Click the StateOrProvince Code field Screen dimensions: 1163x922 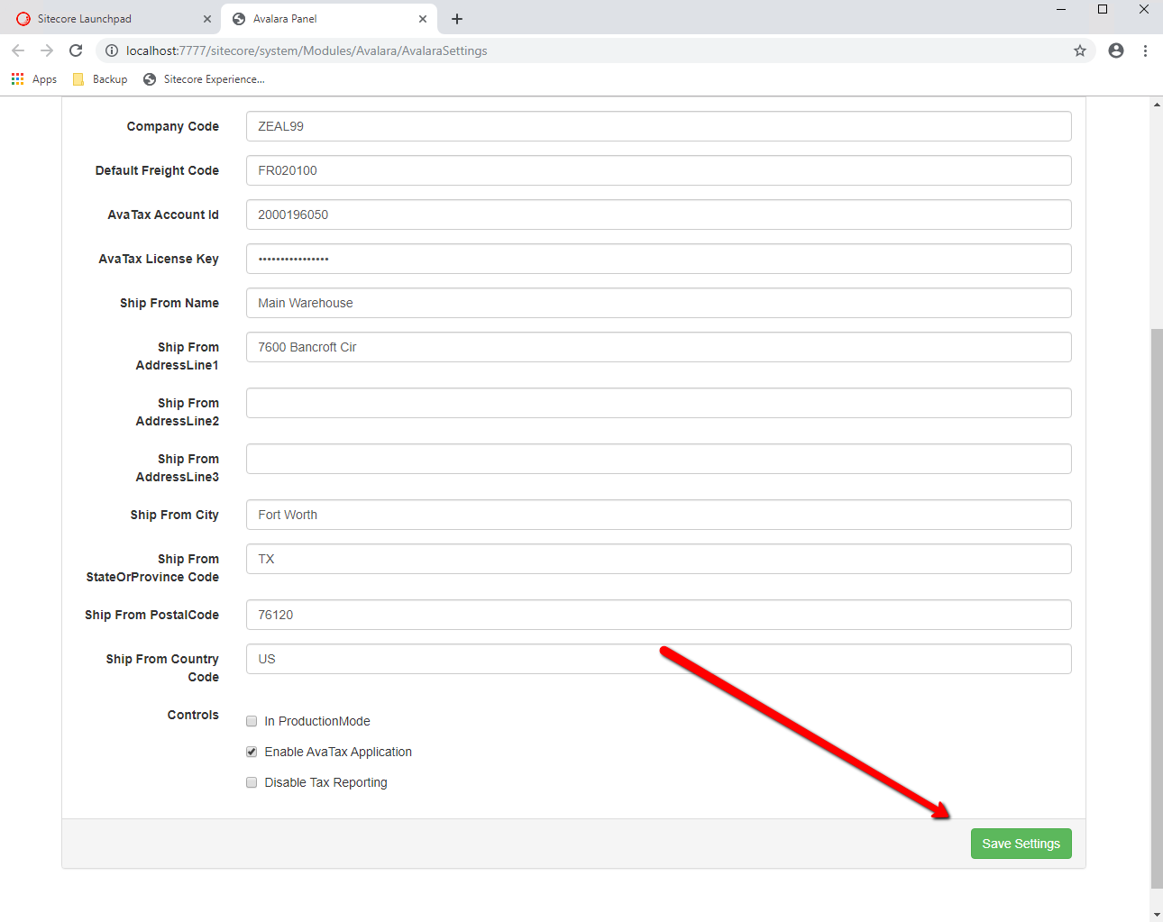pyautogui.click(x=658, y=559)
